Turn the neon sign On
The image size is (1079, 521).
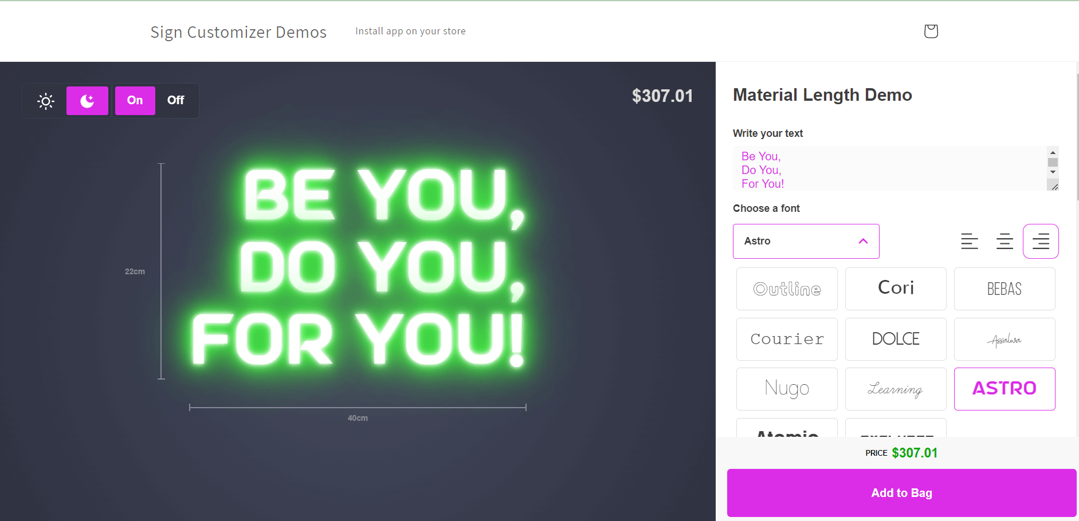(x=135, y=101)
